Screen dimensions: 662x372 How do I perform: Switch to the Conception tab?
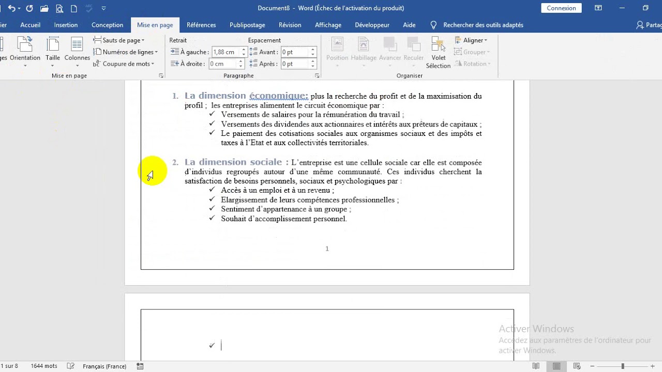pos(107,25)
